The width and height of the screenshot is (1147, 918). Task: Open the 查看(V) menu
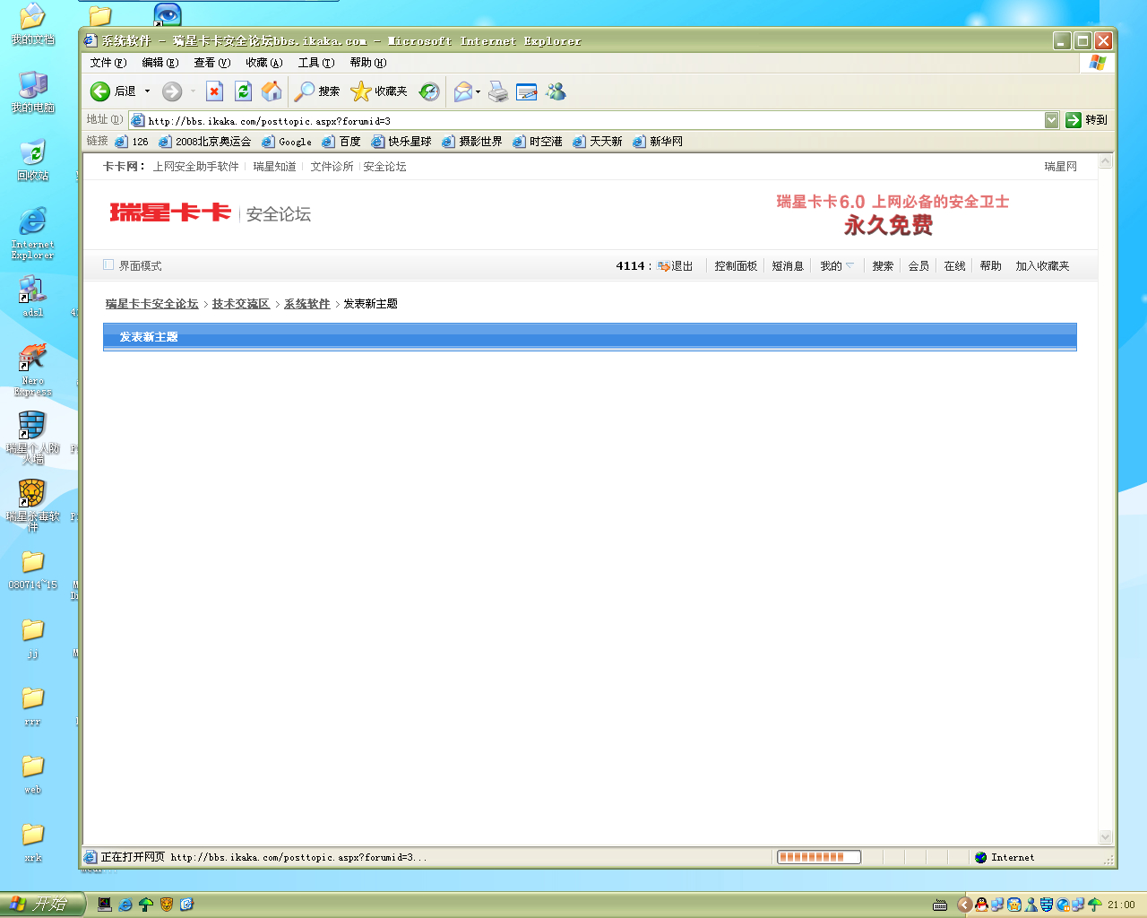212,63
